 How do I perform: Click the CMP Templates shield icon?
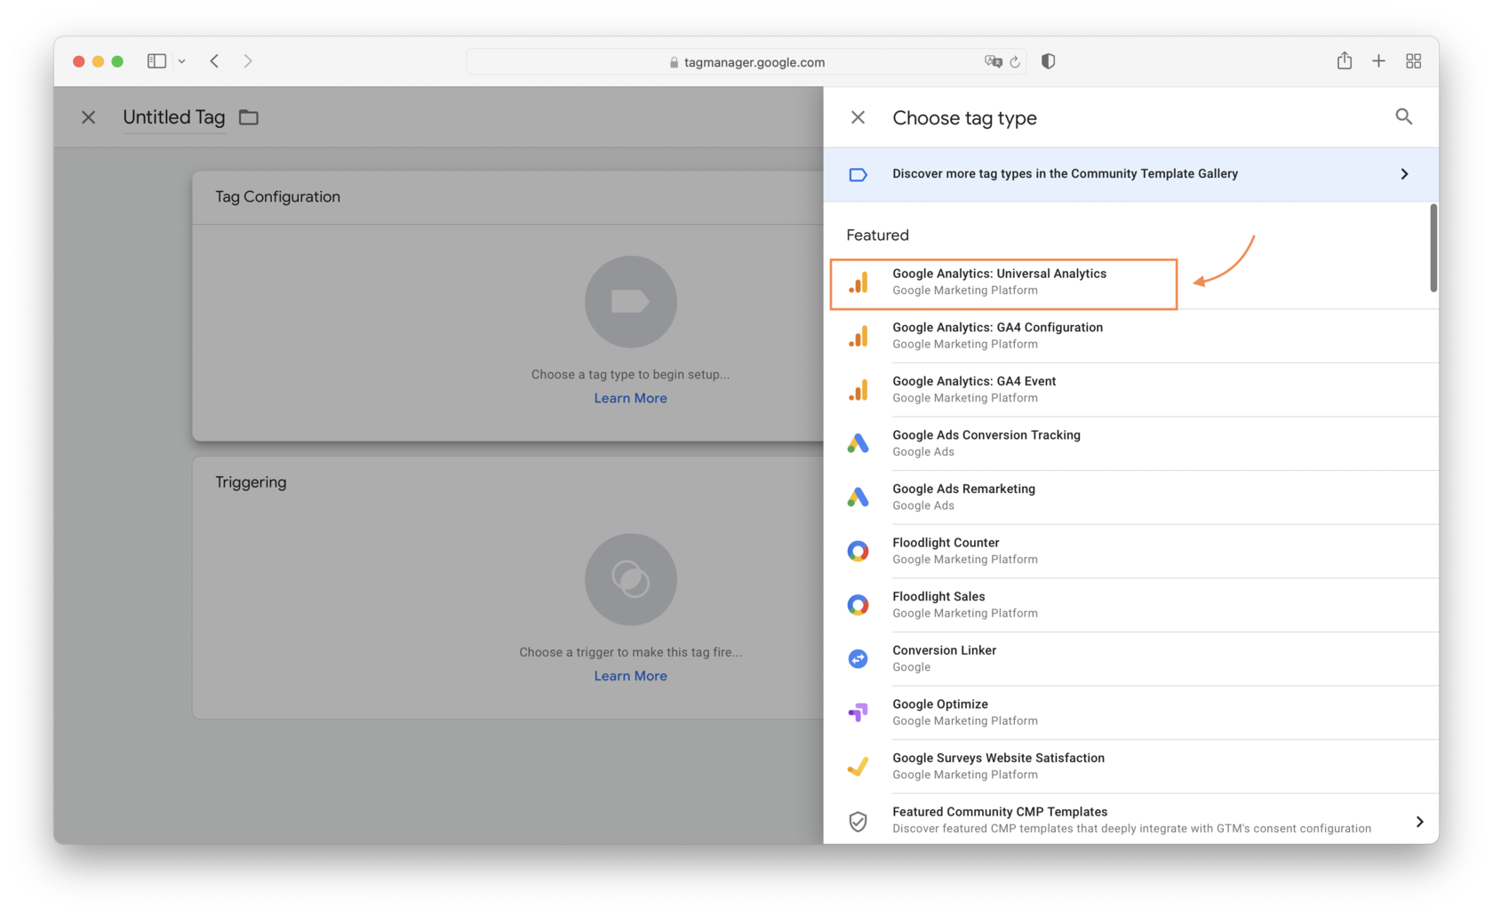[x=858, y=822]
